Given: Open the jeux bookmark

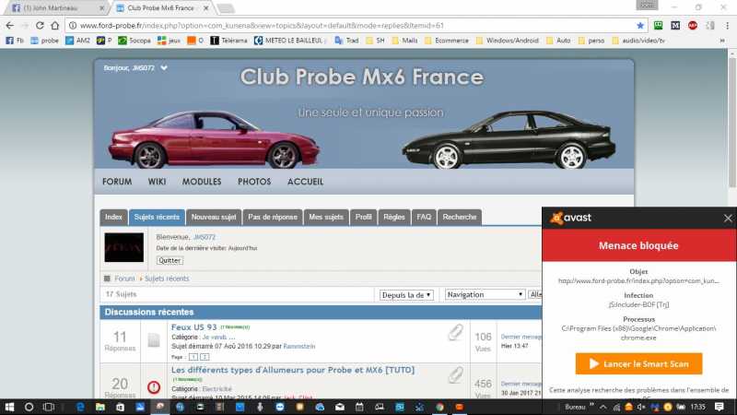Looking at the screenshot, I should coord(169,41).
